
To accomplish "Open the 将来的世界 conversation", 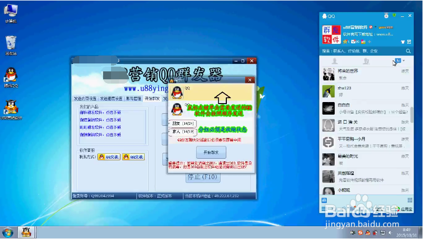I will coord(366,74).
